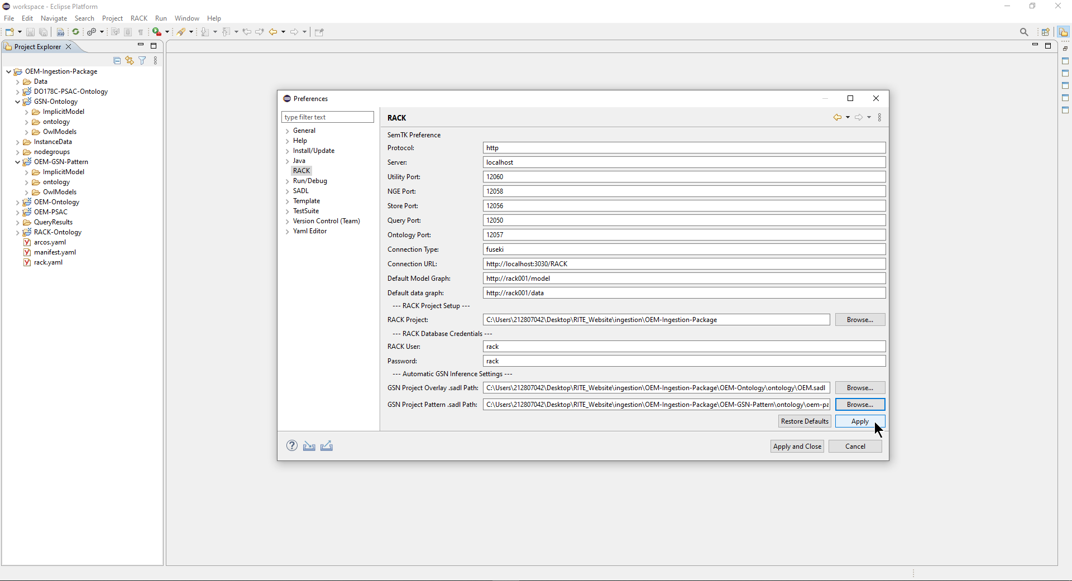This screenshot has height=581, width=1072.
Task: Expand the Version Control (Team) node
Action: 288,222
